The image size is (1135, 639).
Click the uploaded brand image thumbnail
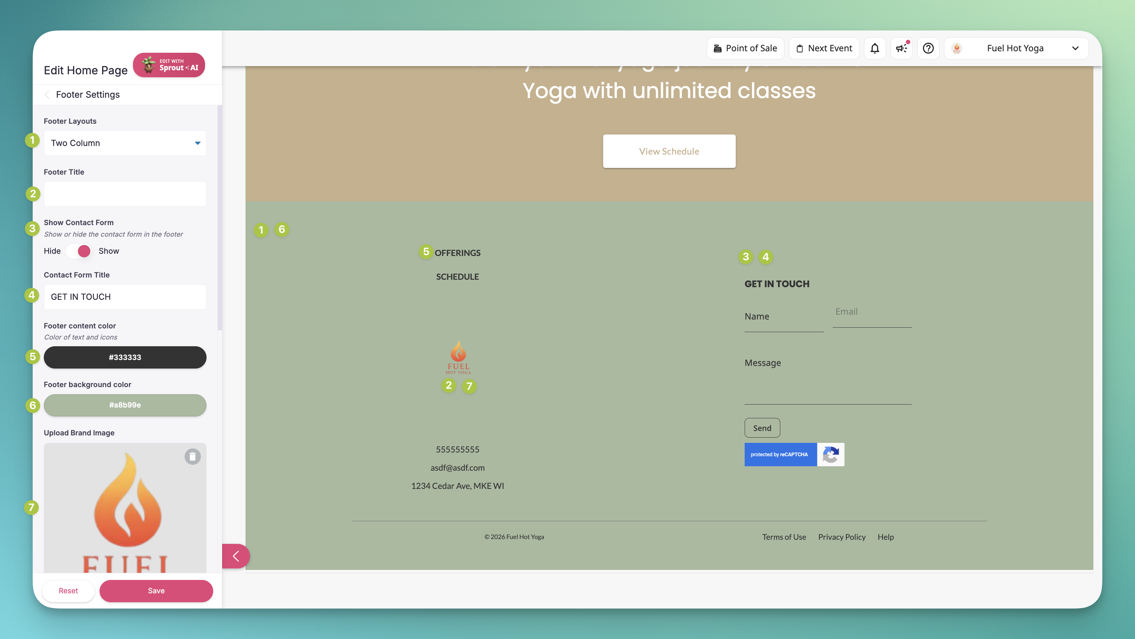pyautogui.click(x=125, y=508)
